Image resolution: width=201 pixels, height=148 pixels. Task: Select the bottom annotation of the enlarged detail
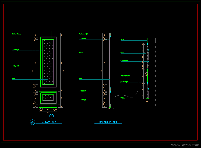pos(123,98)
